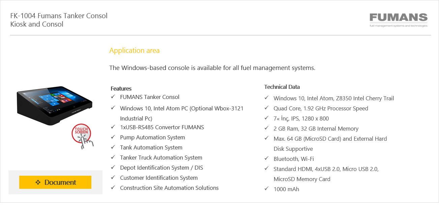439x206 pixels.
Task: Click the "1000 mAh" battery spec
Action: pyautogui.click(x=286, y=189)
